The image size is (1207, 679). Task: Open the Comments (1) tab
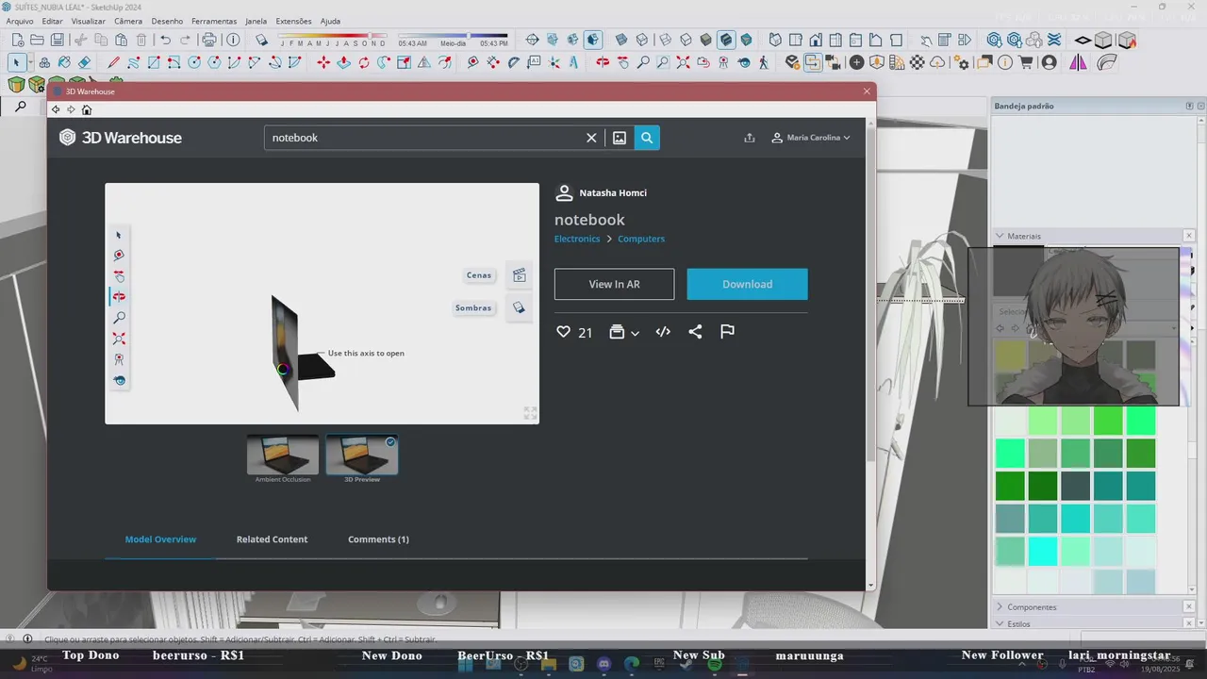coord(378,539)
